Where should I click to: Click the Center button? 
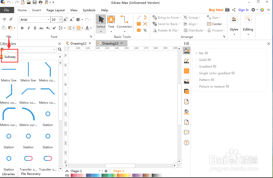(214, 24)
